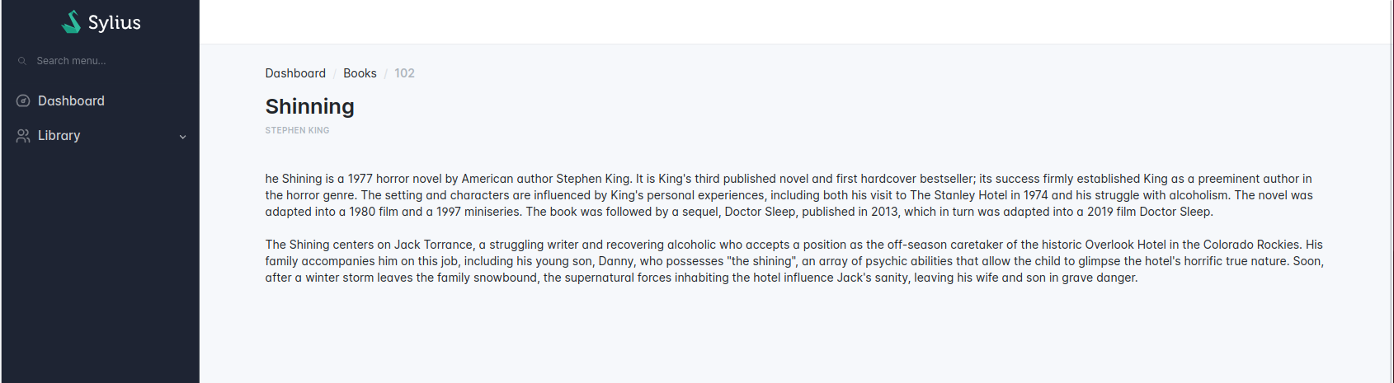Viewport: 1394px width, 383px height.
Task: Click the paragraph about Jack Torrance
Action: [795, 261]
